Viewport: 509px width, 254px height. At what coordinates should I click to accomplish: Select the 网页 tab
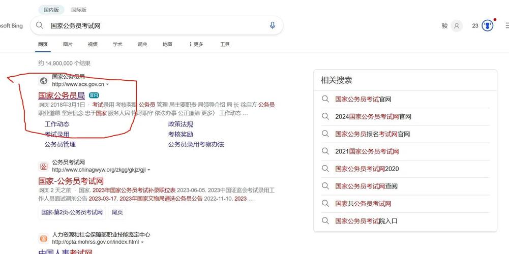pos(43,44)
